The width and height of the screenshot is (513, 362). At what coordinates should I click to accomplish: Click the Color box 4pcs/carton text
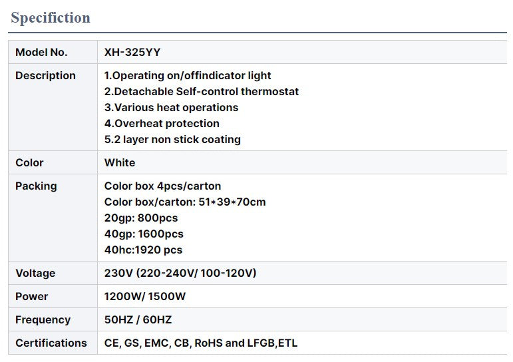tap(162, 186)
